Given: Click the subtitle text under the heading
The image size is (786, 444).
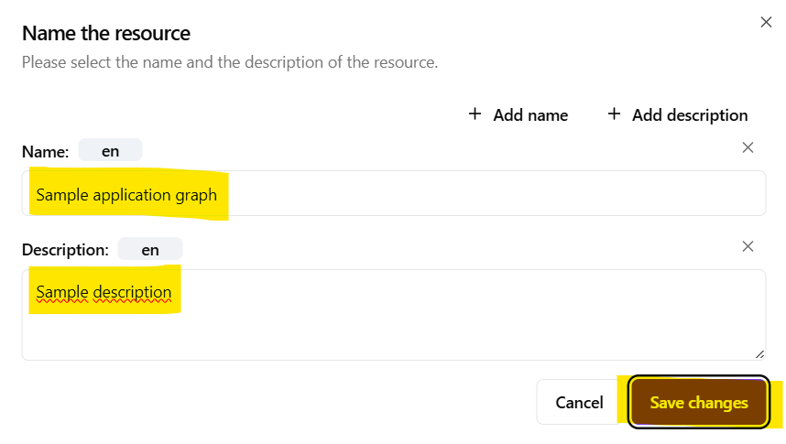Looking at the screenshot, I should [x=229, y=63].
